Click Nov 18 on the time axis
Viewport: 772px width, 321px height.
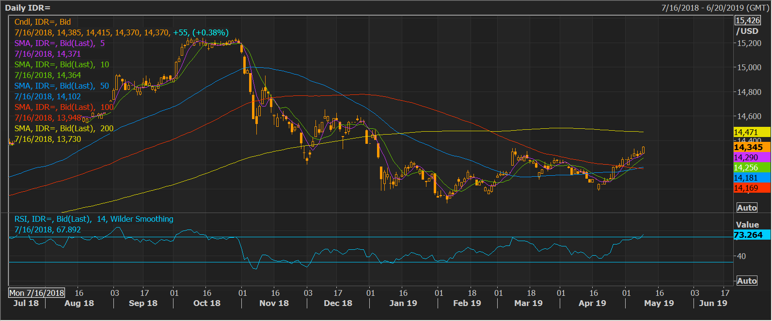(x=274, y=303)
